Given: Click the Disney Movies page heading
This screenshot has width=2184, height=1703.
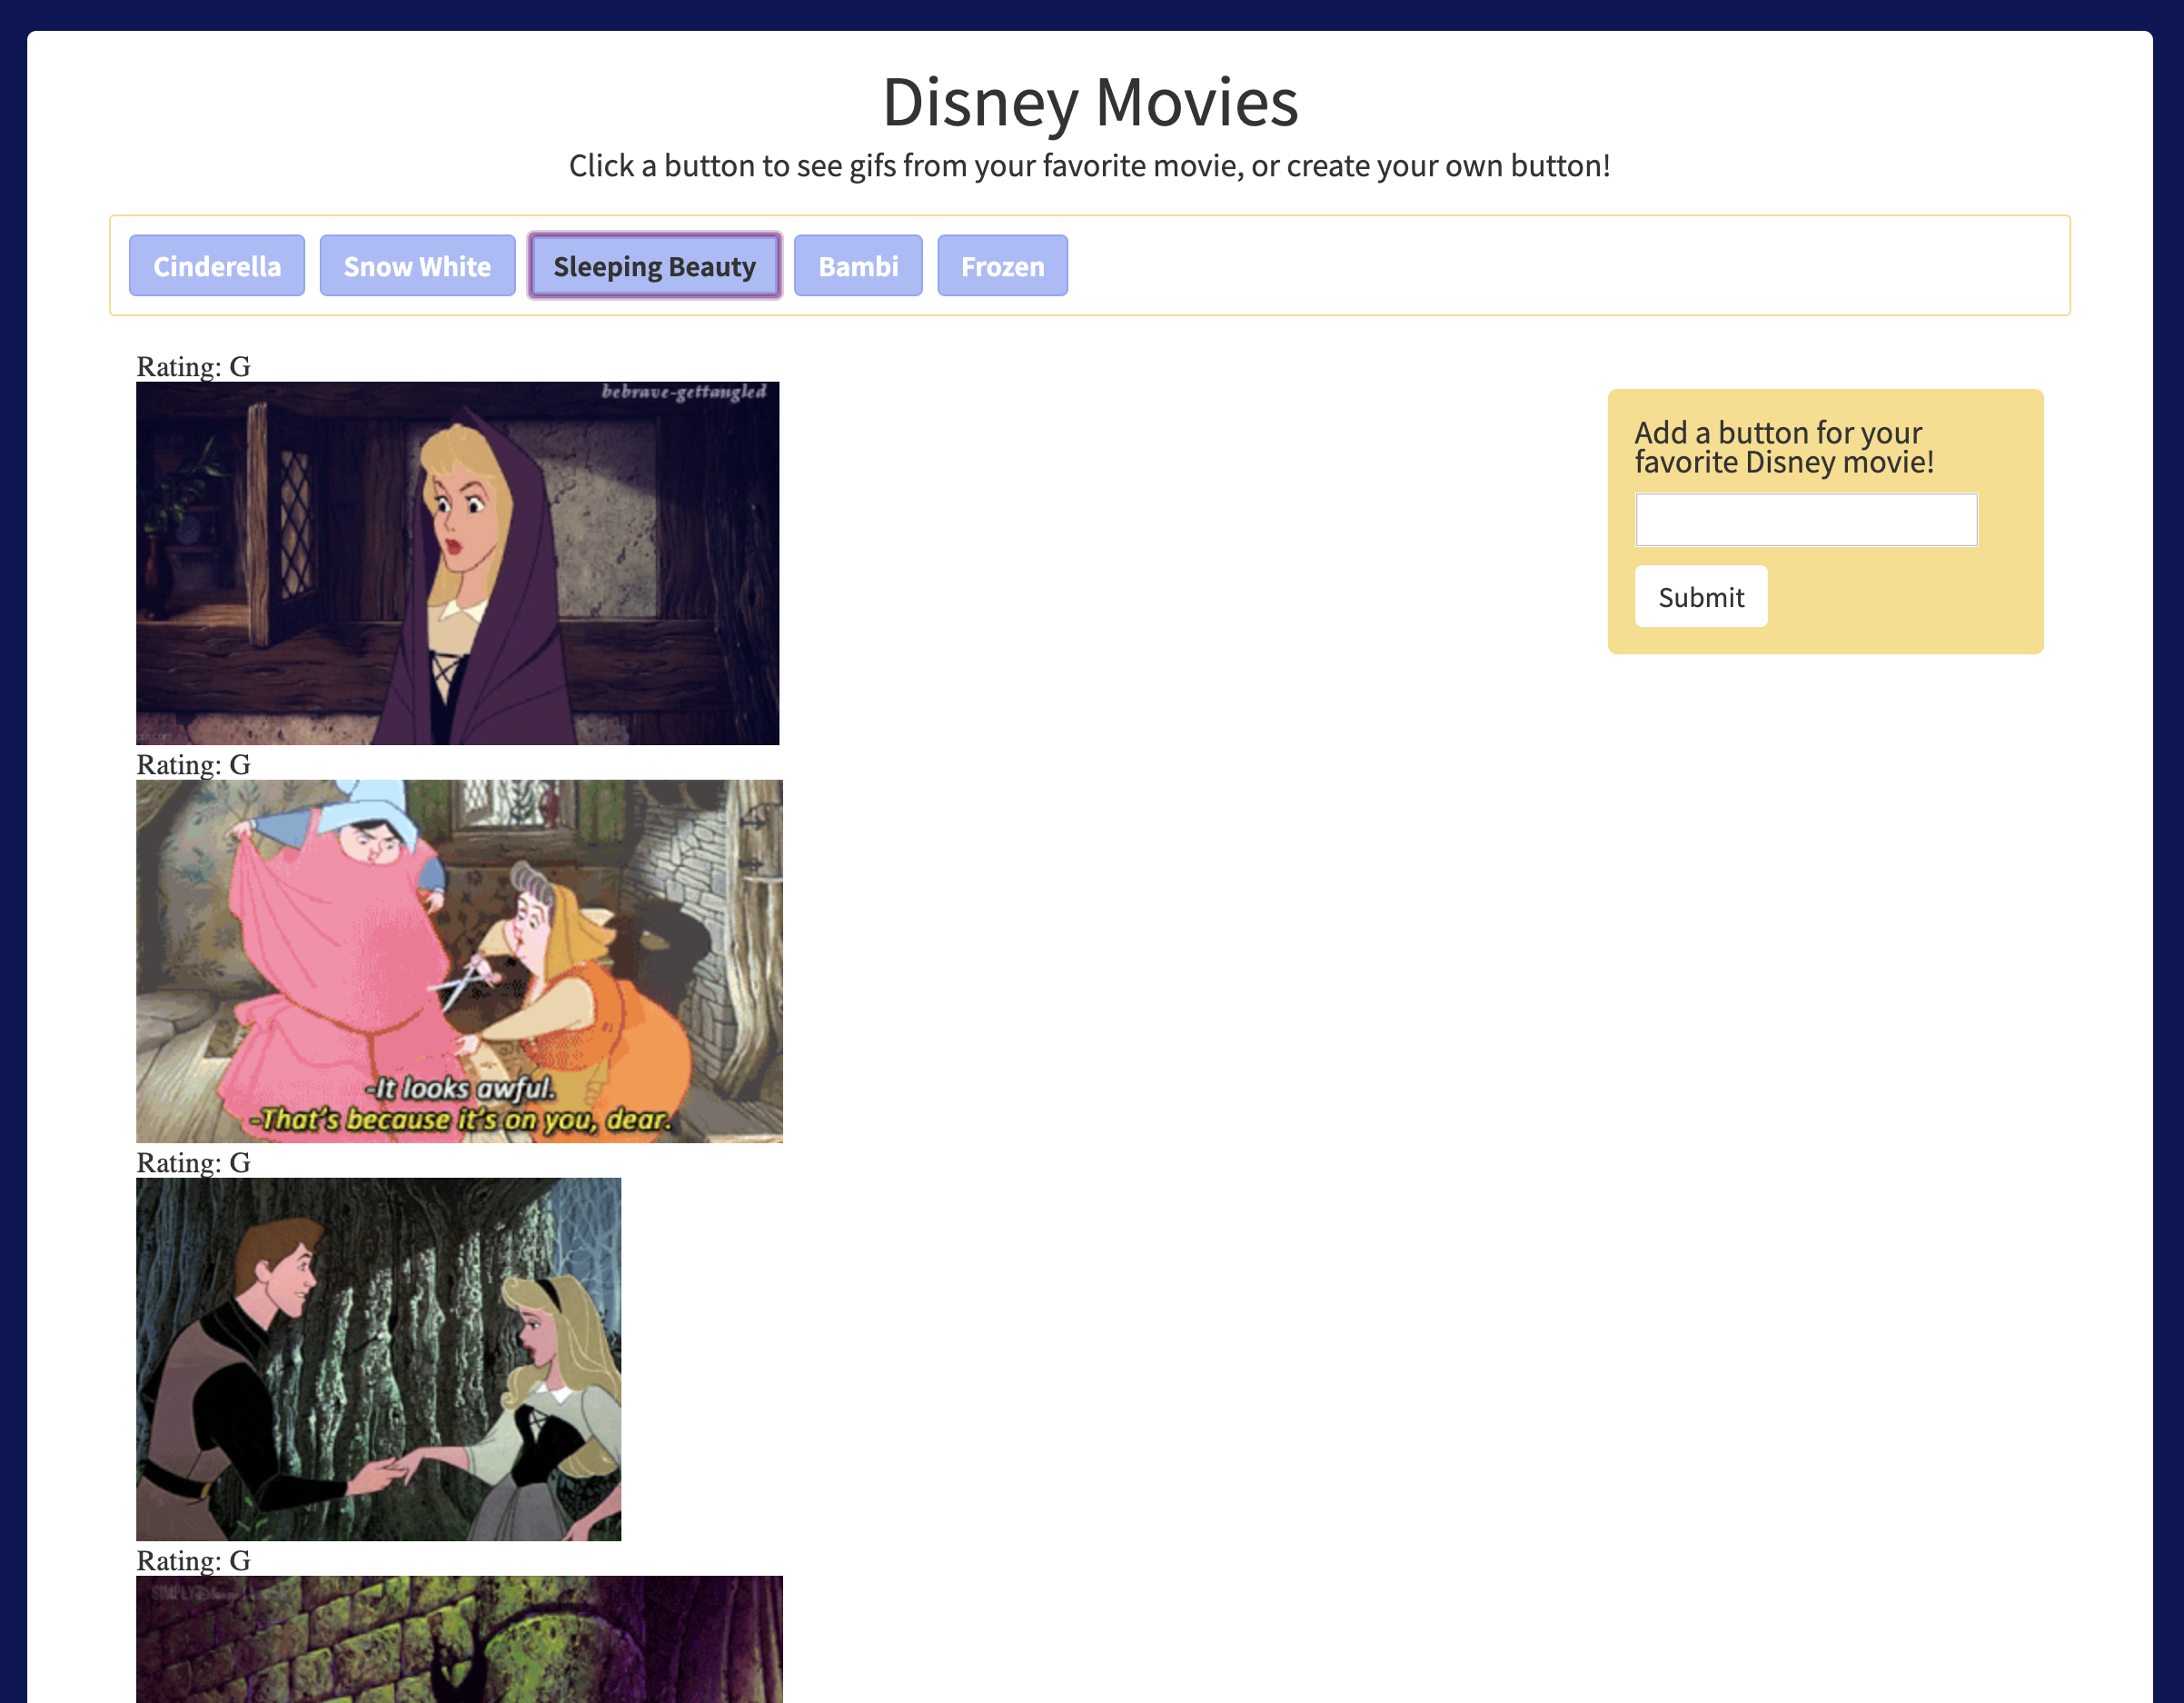Looking at the screenshot, I should (x=1089, y=102).
